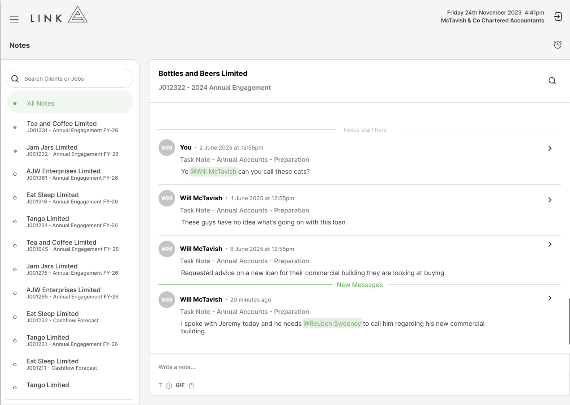Viewport: 570px width, 405px height.
Task: Expand the 2 June 2025 note
Action: pyautogui.click(x=550, y=148)
